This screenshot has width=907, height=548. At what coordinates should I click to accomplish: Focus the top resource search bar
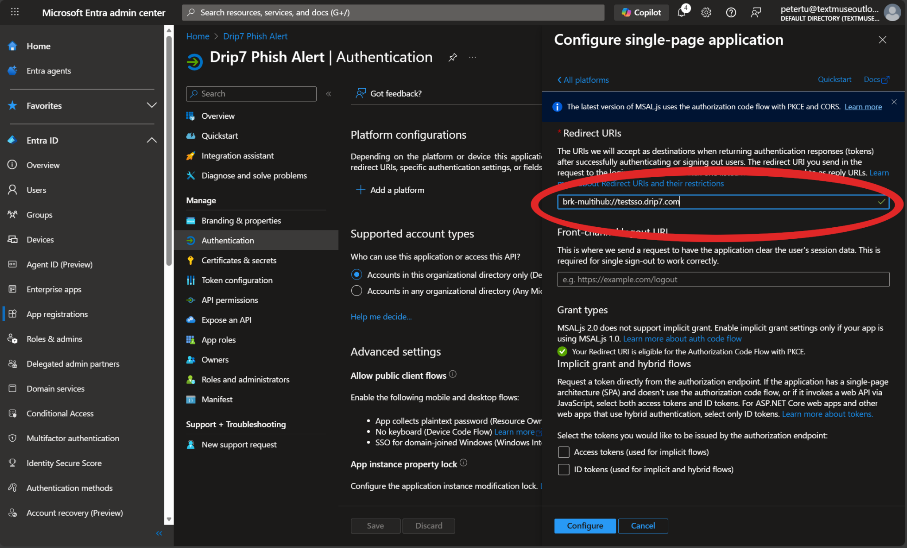393,12
